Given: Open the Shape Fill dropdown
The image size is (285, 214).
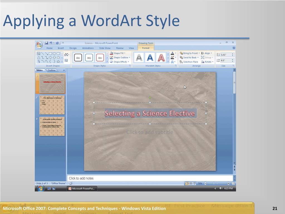Looking at the screenshot, I should (118, 53).
